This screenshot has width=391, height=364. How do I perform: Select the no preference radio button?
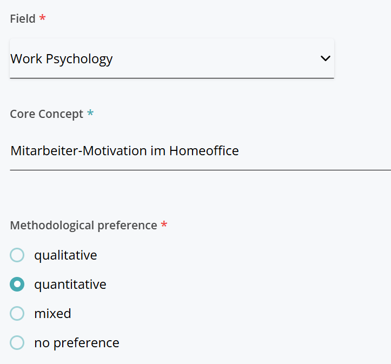(x=17, y=342)
